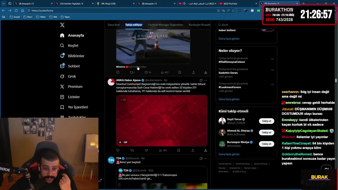The image size is (338, 190).
Task: Repost the Minevra video post
Action: 132,72
